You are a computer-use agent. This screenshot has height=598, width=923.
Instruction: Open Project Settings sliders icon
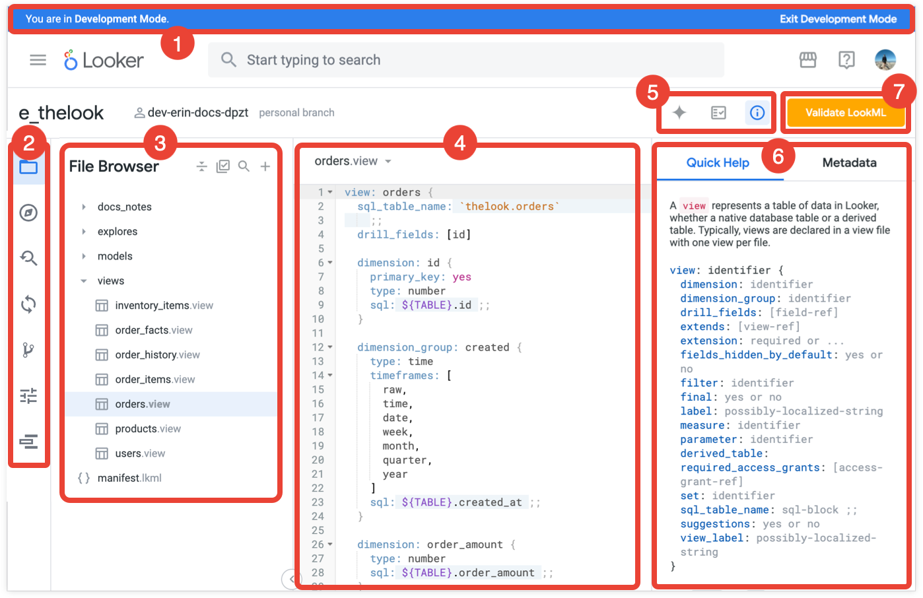(x=28, y=396)
